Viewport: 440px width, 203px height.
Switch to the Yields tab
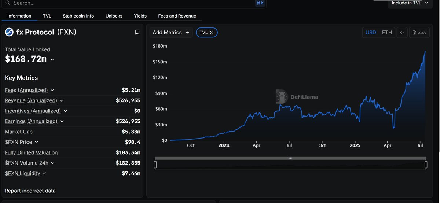click(140, 16)
